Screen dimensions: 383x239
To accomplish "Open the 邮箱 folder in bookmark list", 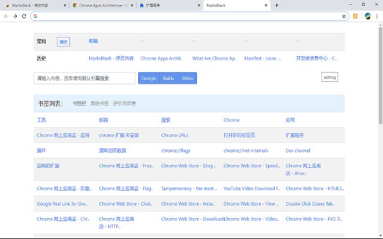I will pos(104,120).
